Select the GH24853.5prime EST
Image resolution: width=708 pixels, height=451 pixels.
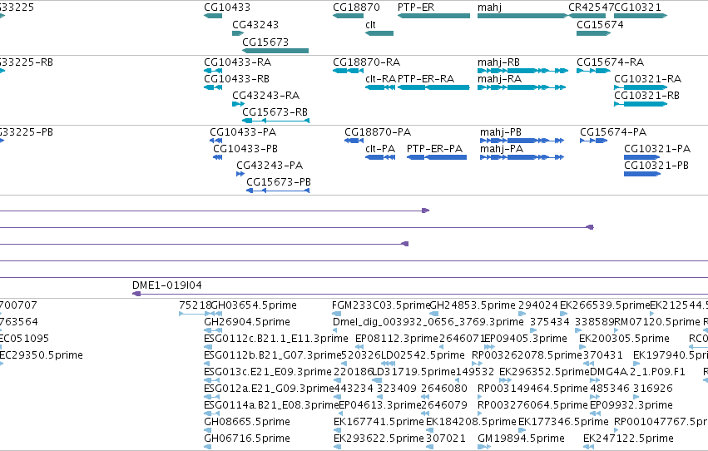click(434, 314)
